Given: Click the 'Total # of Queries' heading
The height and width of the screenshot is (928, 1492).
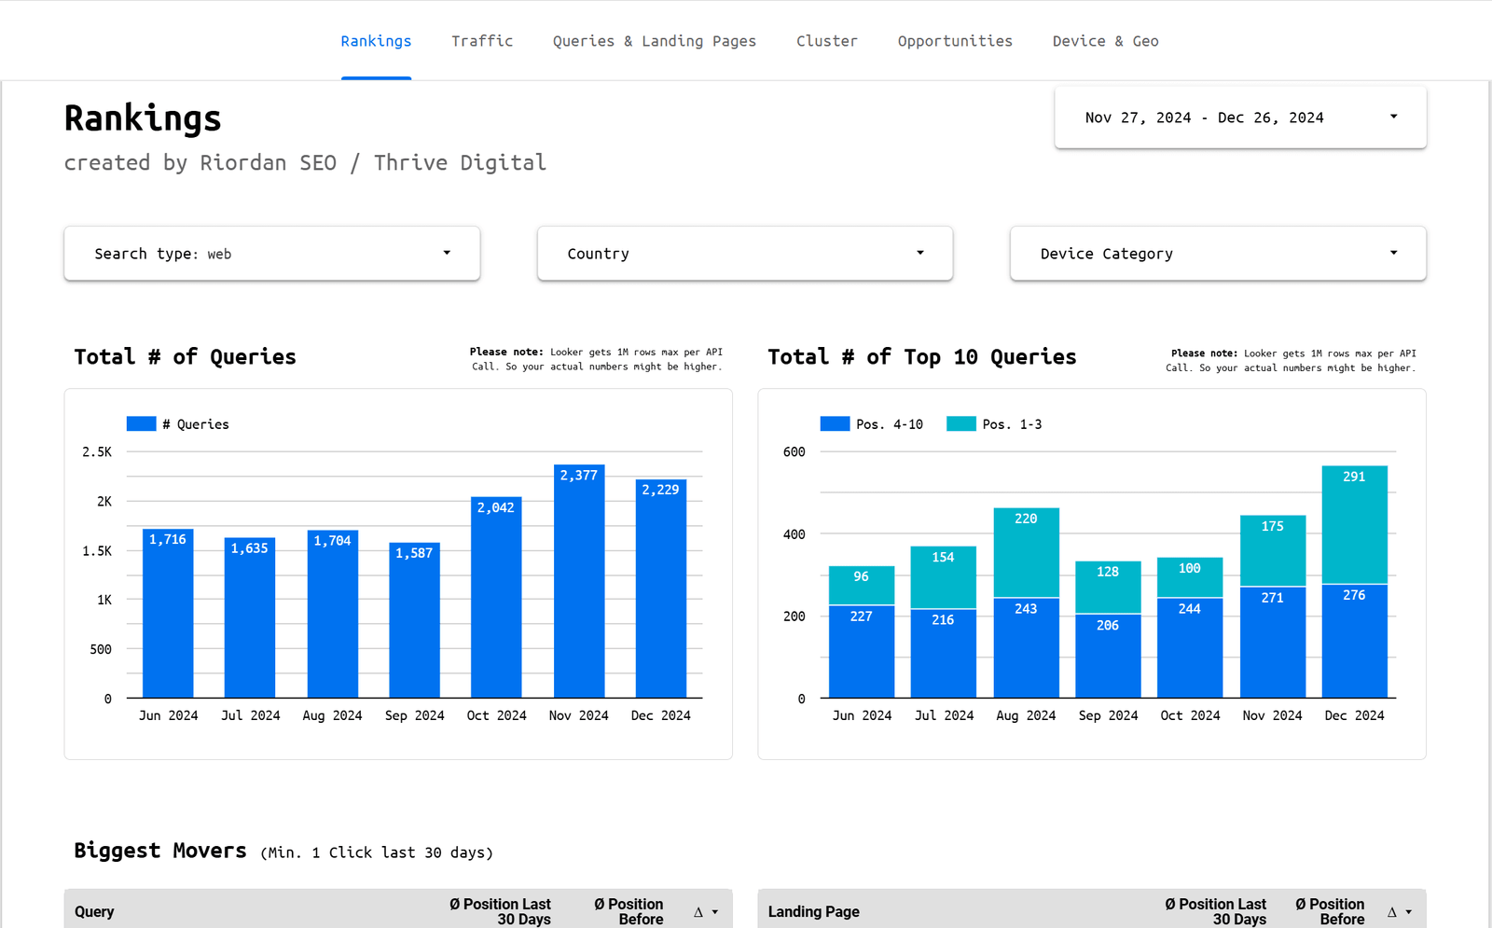Looking at the screenshot, I should coord(186,357).
